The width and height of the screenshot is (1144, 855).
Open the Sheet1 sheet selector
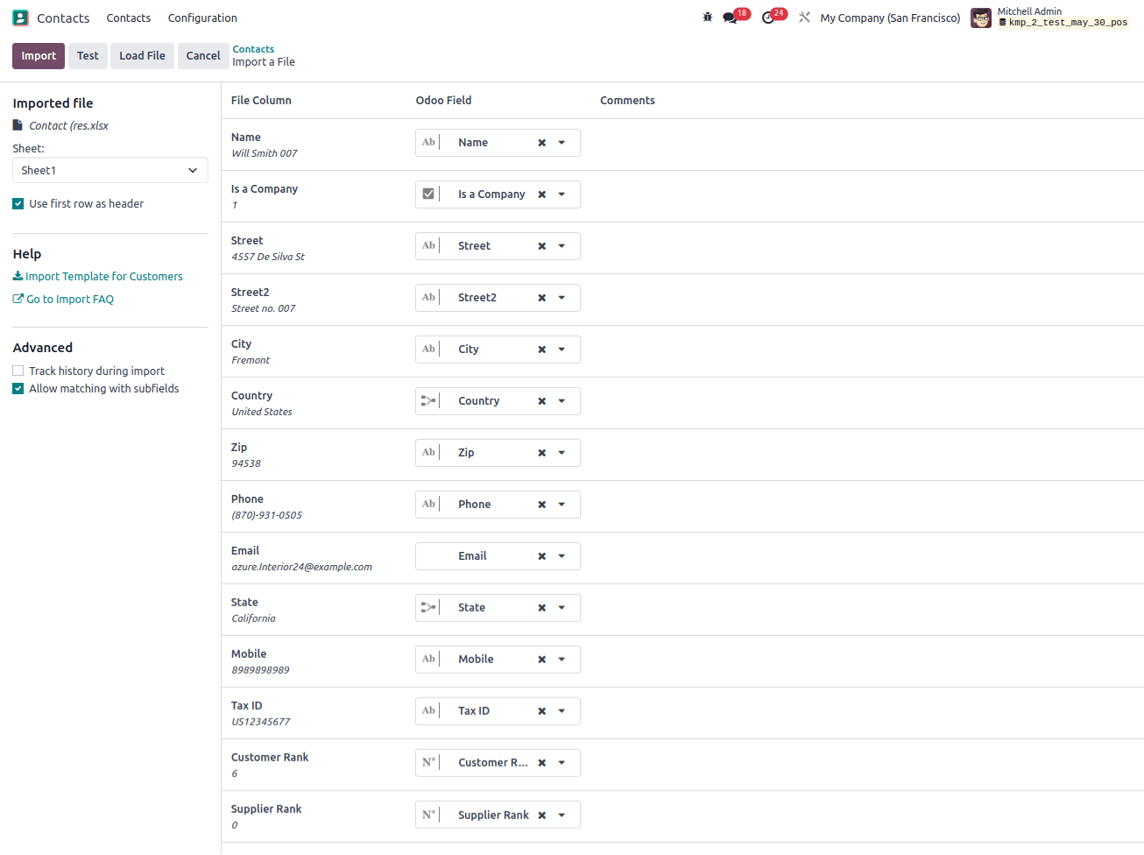point(110,170)
